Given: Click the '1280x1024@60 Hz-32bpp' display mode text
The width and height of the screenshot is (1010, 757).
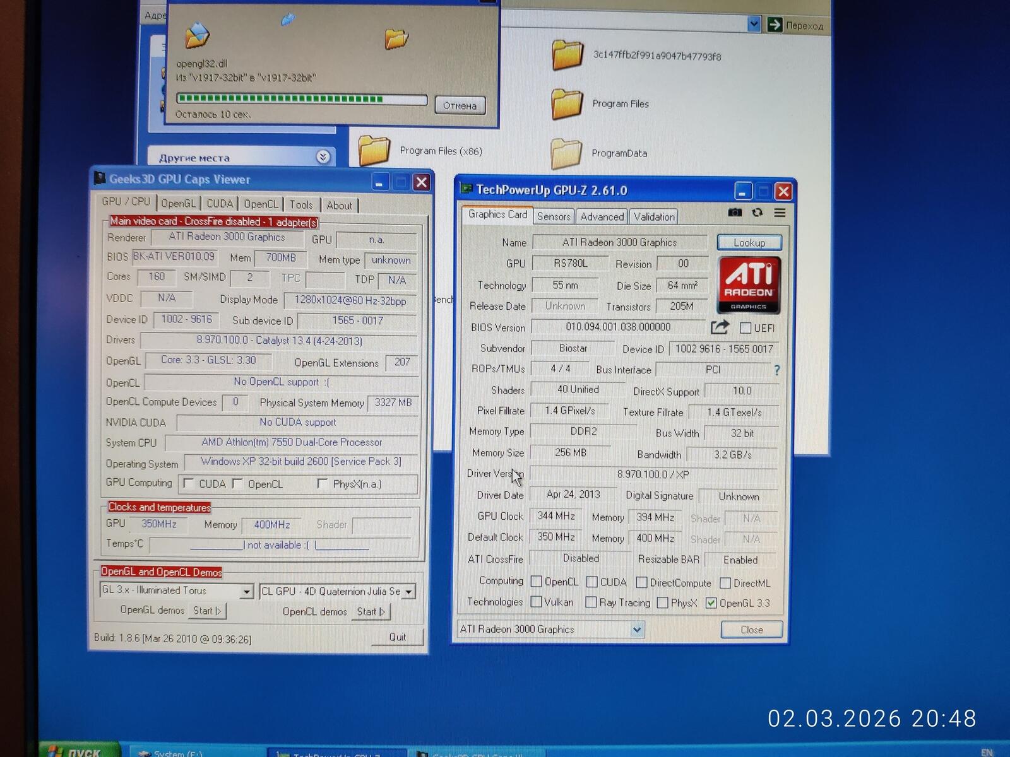Looking at the screenshot, I should tap(350, 301).
